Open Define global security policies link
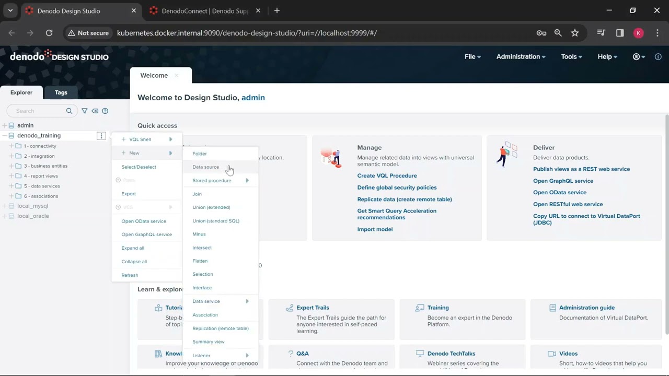Screen dimensions: 669x376 pos(397,187)
